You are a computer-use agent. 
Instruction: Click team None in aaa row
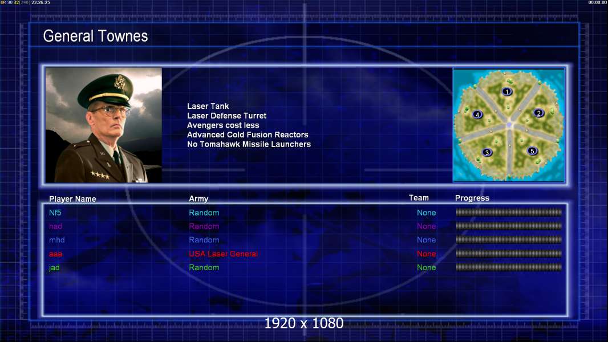(426, 254)
